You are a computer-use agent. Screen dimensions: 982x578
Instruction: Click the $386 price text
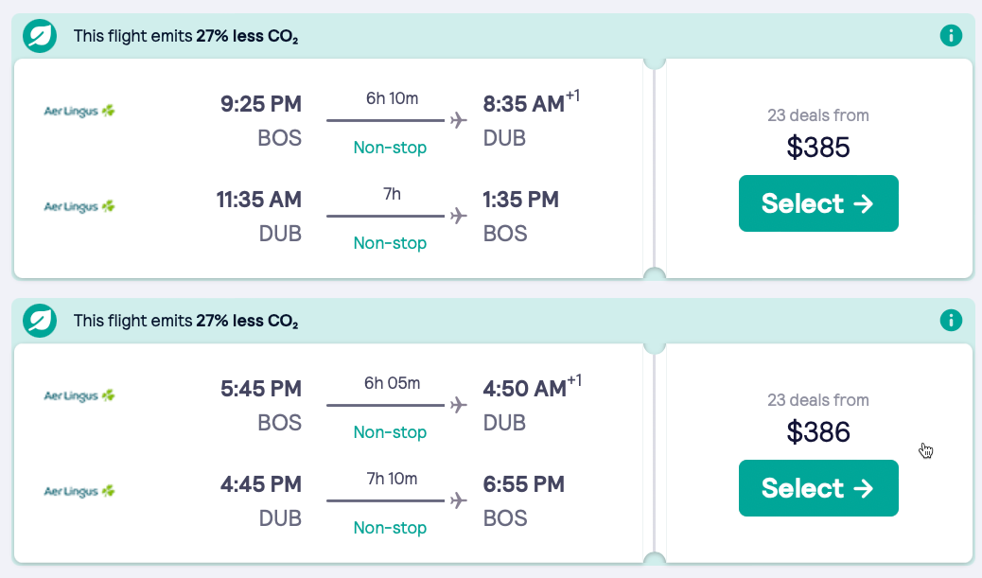click(x=817, y=432)
